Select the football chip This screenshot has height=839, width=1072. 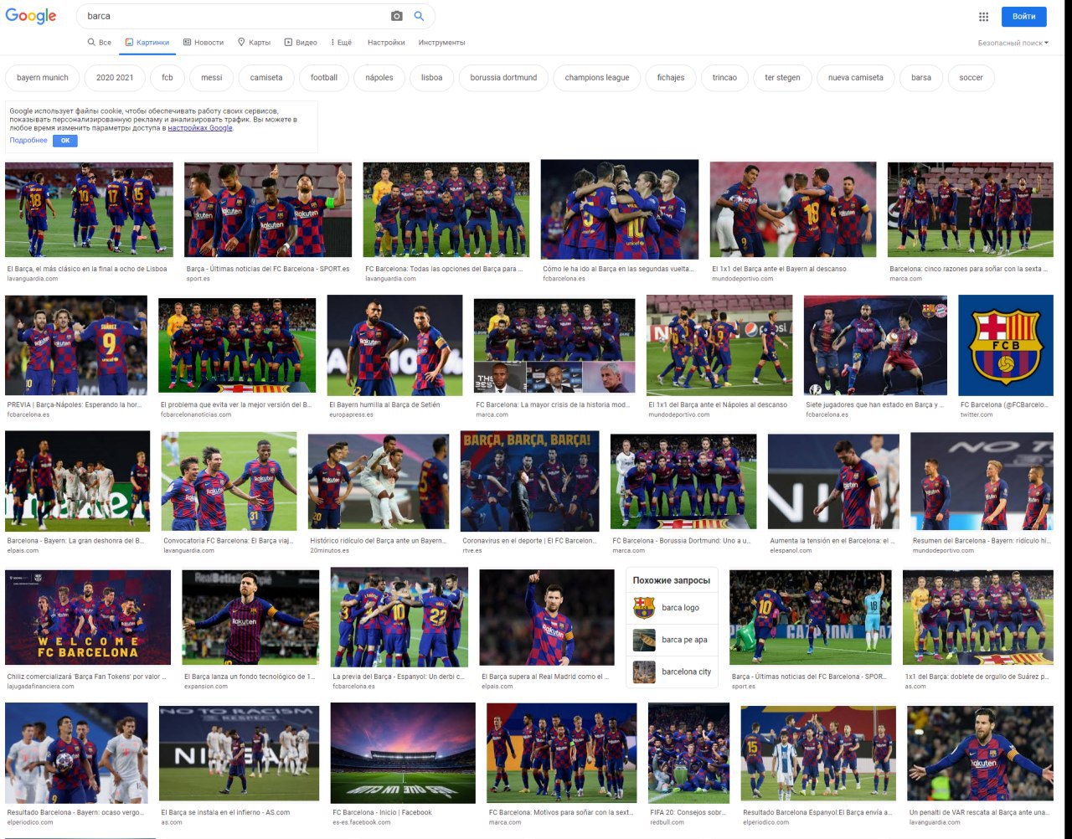tap(324, 78)
